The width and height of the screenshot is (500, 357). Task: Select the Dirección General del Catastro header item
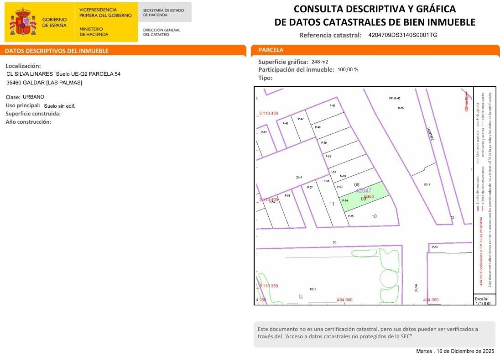[162, 32]
